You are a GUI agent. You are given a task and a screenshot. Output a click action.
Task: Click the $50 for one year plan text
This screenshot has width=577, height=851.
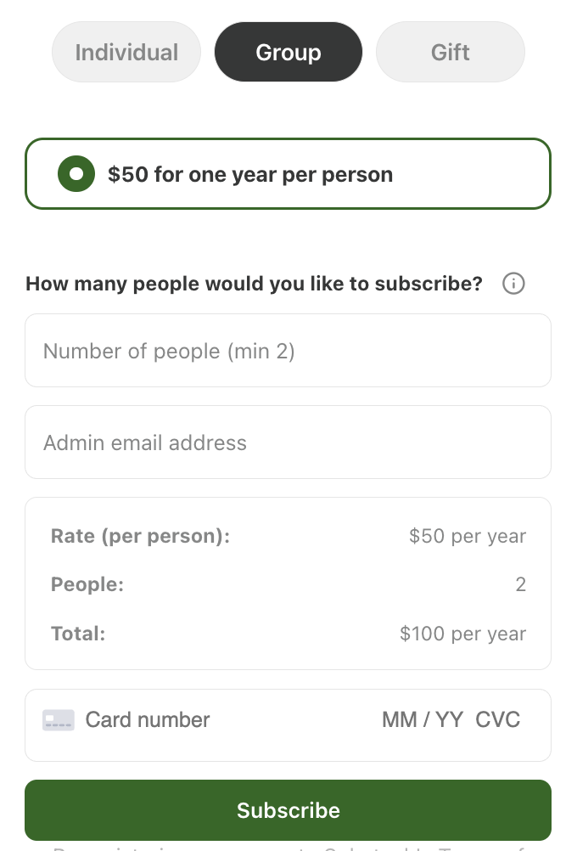point(250,174)
